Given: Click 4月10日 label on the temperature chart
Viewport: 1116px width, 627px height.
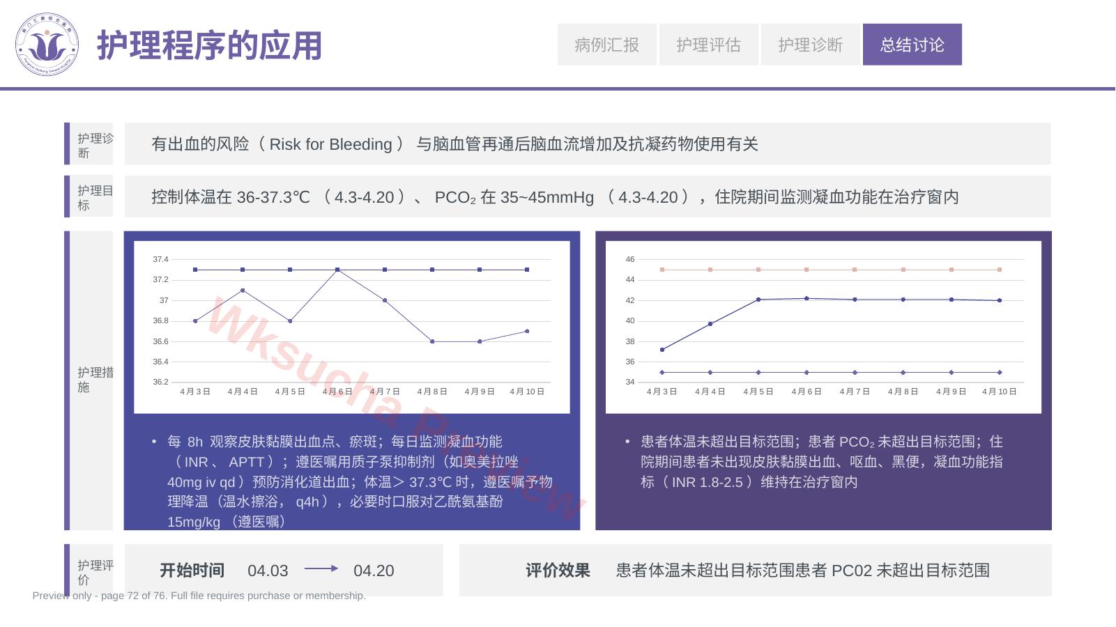Looking at the screenshot, I should coord(527,392).
